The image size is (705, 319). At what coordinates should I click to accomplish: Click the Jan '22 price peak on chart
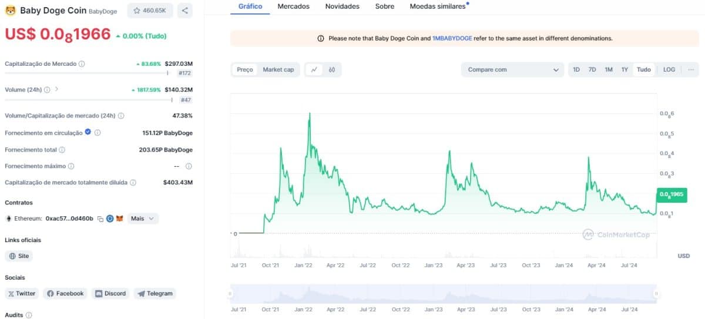[309, 113]
